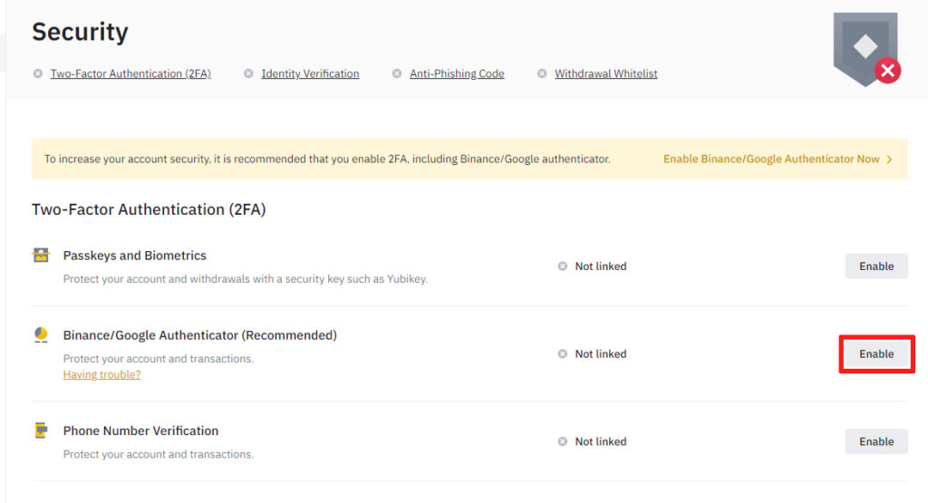
Task: Open the Identity Verification link
Action: (x=310, y=73)
